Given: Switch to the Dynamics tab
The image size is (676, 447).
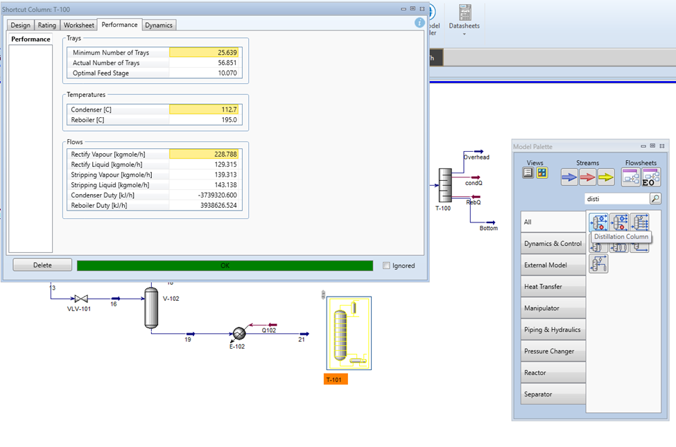Looking at the screenshot, I should pyautogui.click(x=159, y=25).
